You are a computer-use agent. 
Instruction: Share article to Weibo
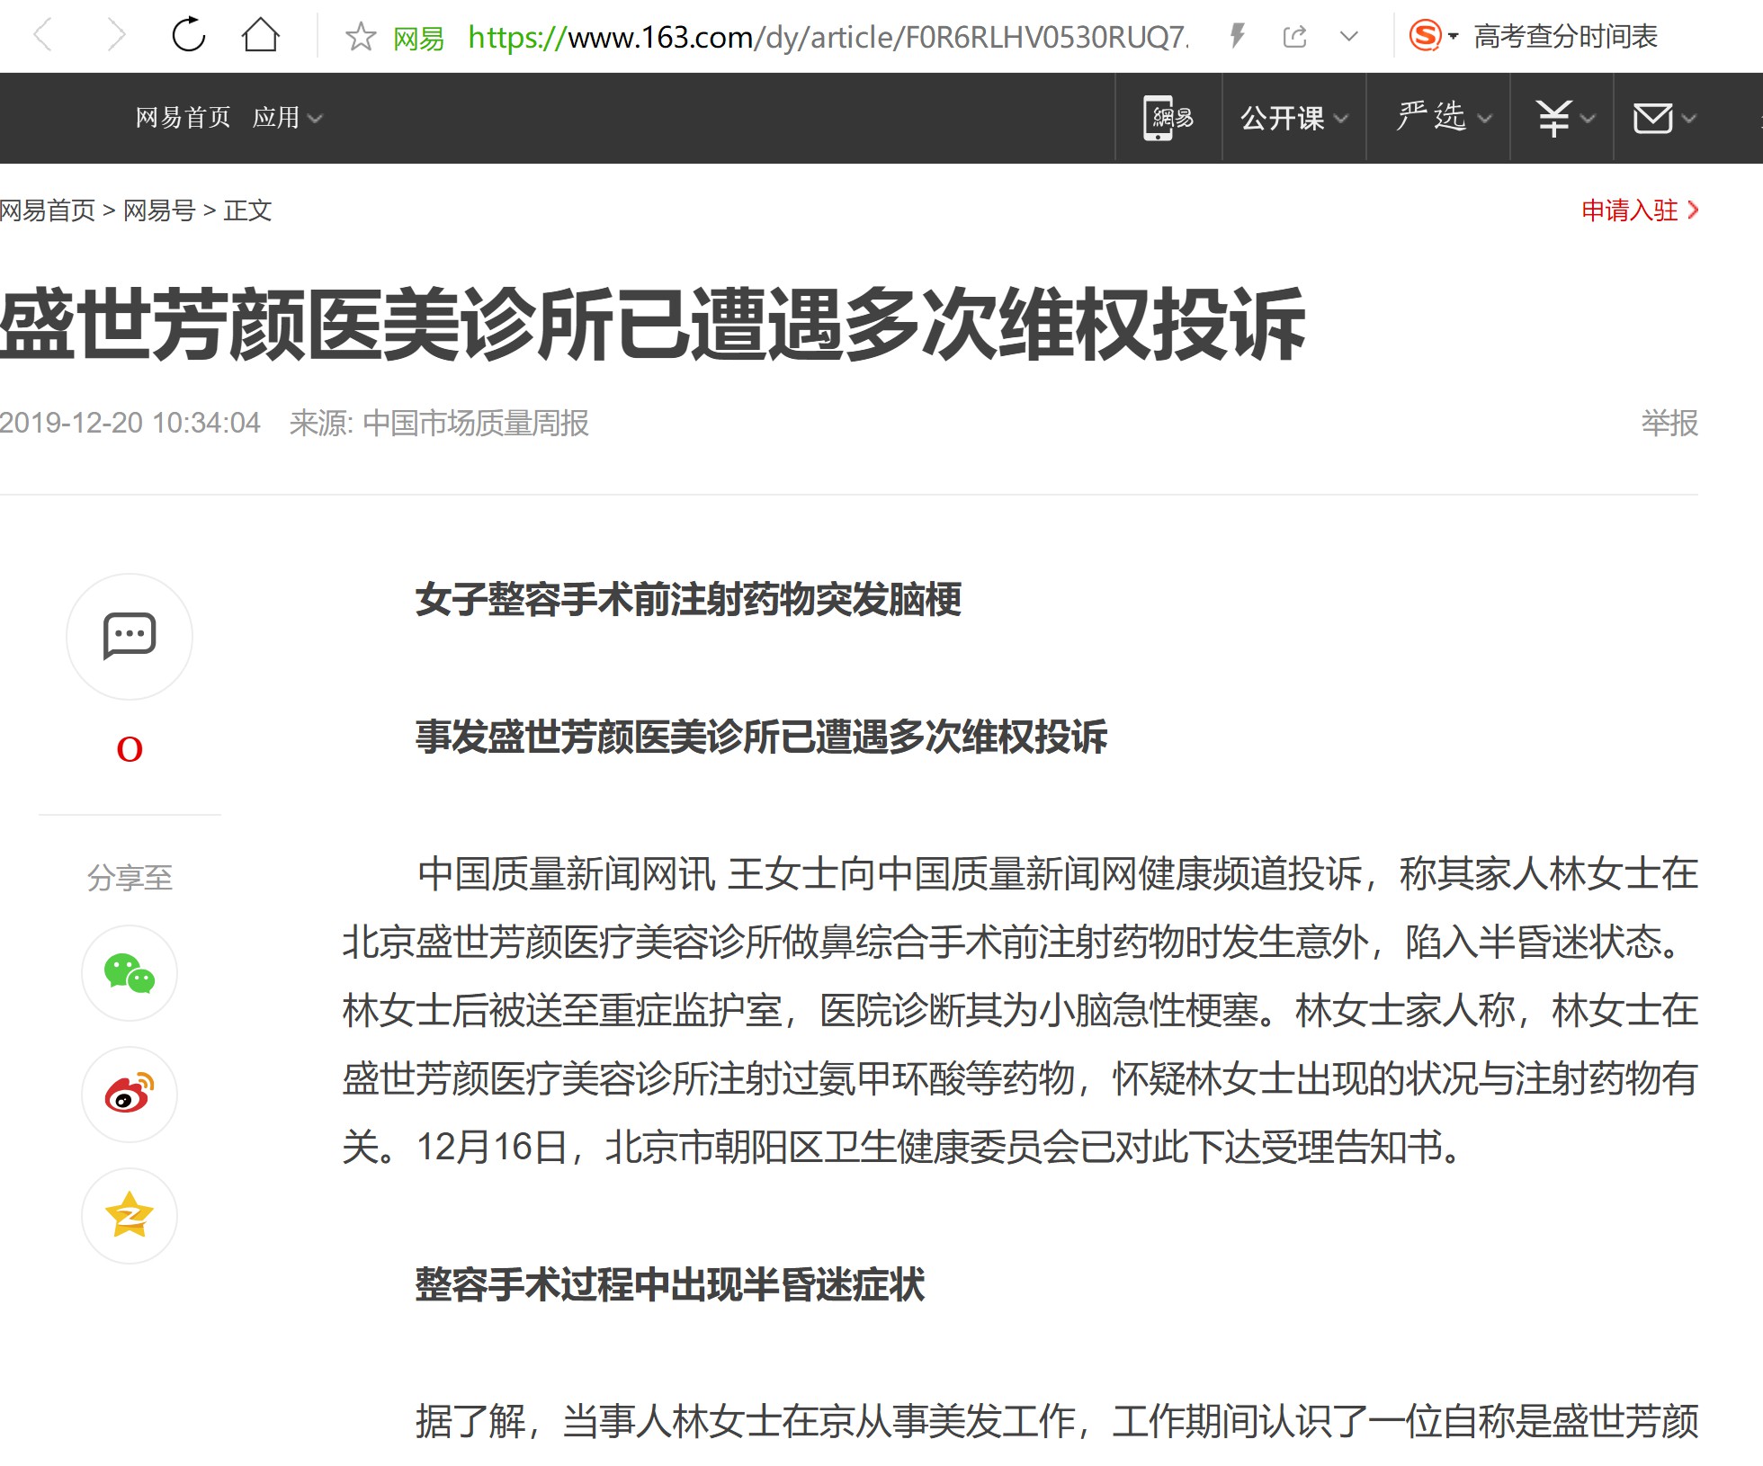(x=130, y=1095)
